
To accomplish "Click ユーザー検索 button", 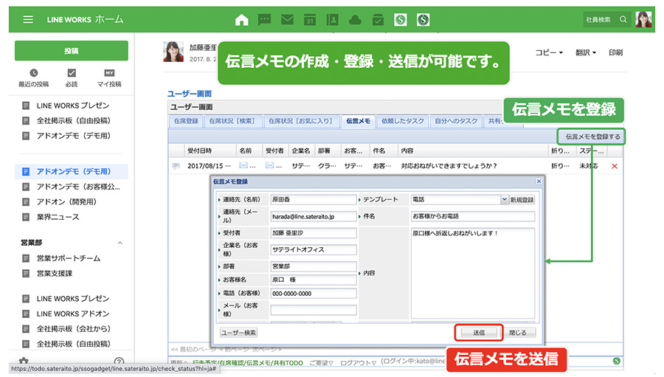I will pos(238,333).
